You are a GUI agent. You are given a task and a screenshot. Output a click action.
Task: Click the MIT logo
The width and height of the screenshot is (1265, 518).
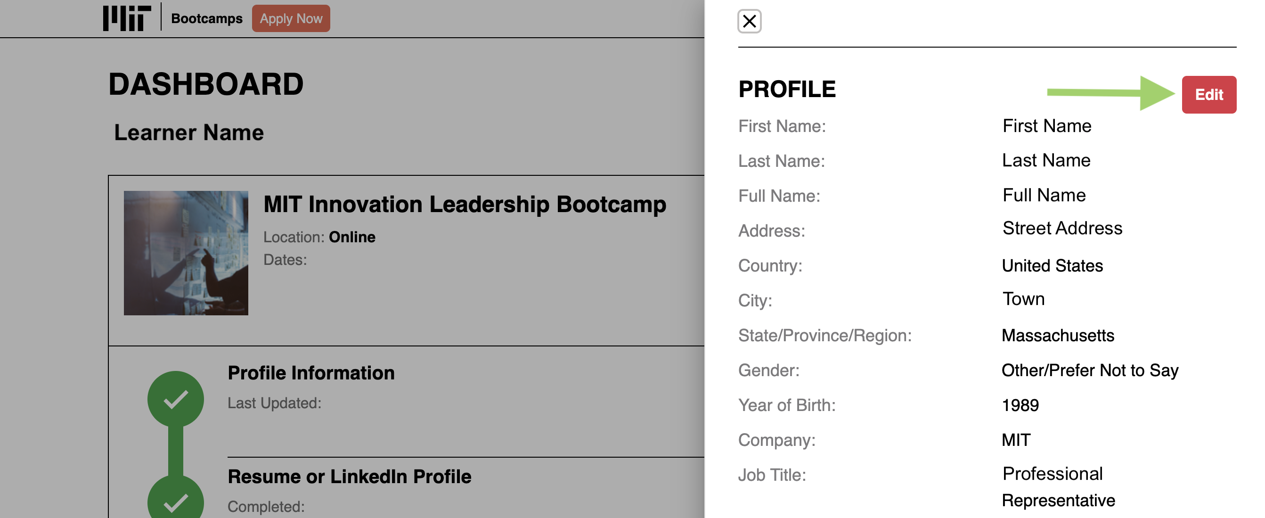(x=126, y=18)
